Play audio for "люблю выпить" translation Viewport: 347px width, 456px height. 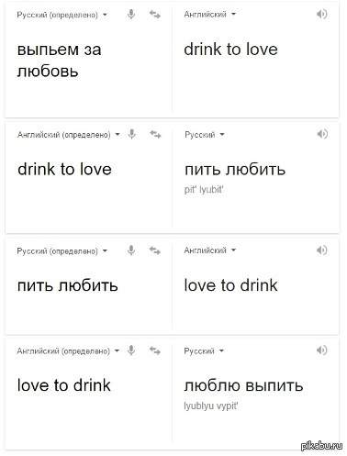click(x=321, y=350)
